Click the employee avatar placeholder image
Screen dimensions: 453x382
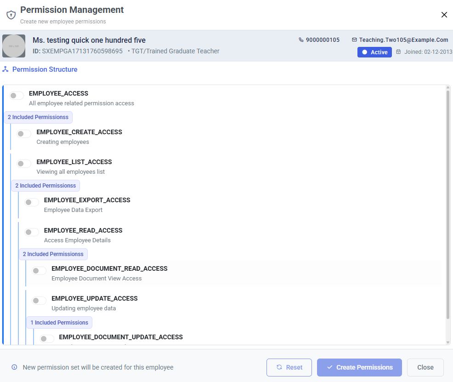click(14, 46)
